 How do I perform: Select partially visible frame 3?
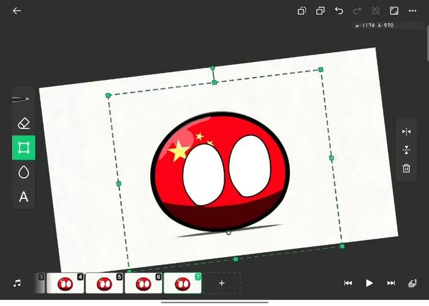pyautogui.click(x=40, y=283)
